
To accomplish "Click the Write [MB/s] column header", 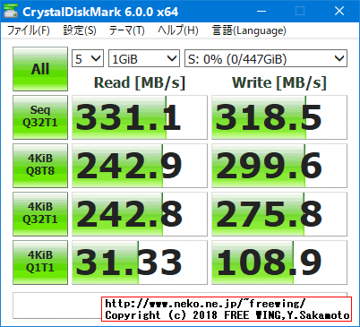I will (279, 82).
